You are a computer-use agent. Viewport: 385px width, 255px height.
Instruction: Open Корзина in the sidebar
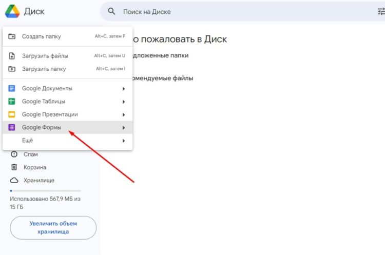[35, 167]
